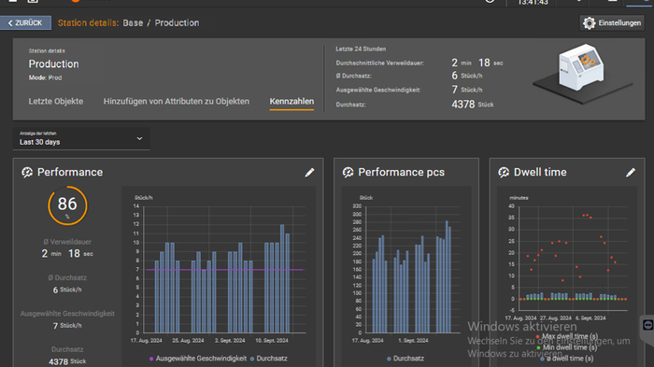Open the Letzte Objekte tab
Viewport: 654px width, 367px height.
point(56,102)
